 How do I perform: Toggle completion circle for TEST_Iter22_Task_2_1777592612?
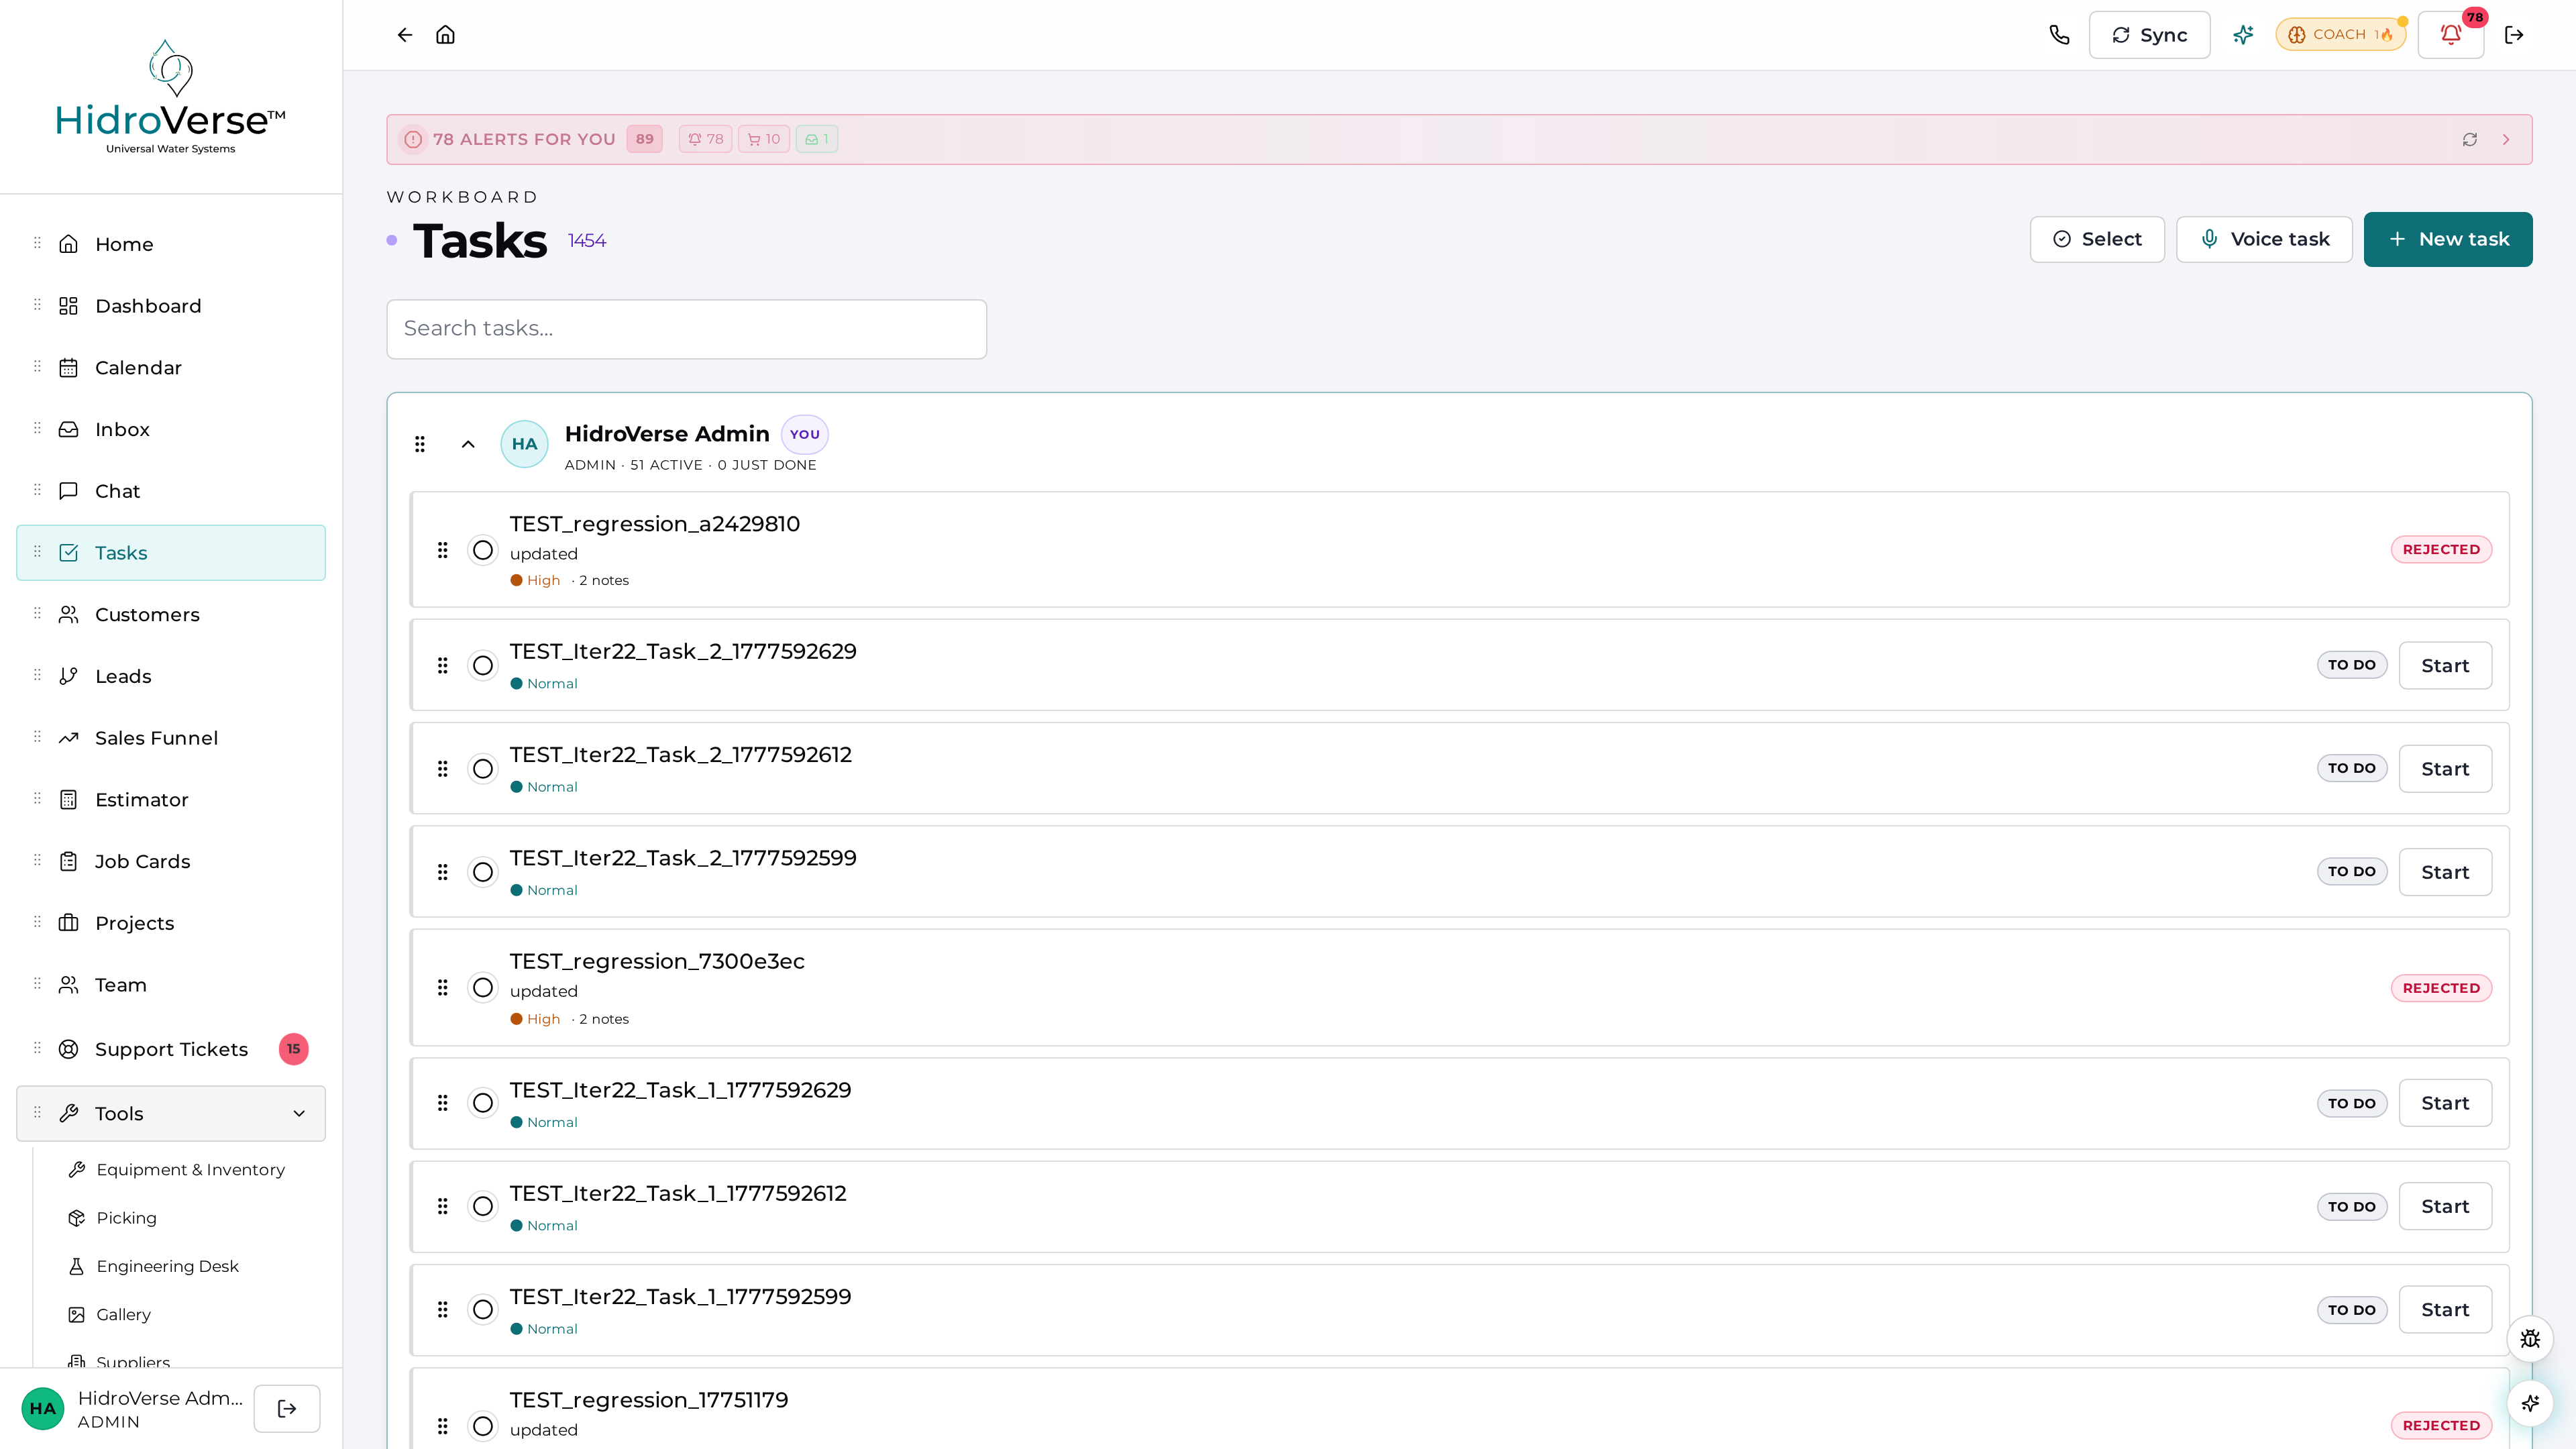(x=483, y=768)
